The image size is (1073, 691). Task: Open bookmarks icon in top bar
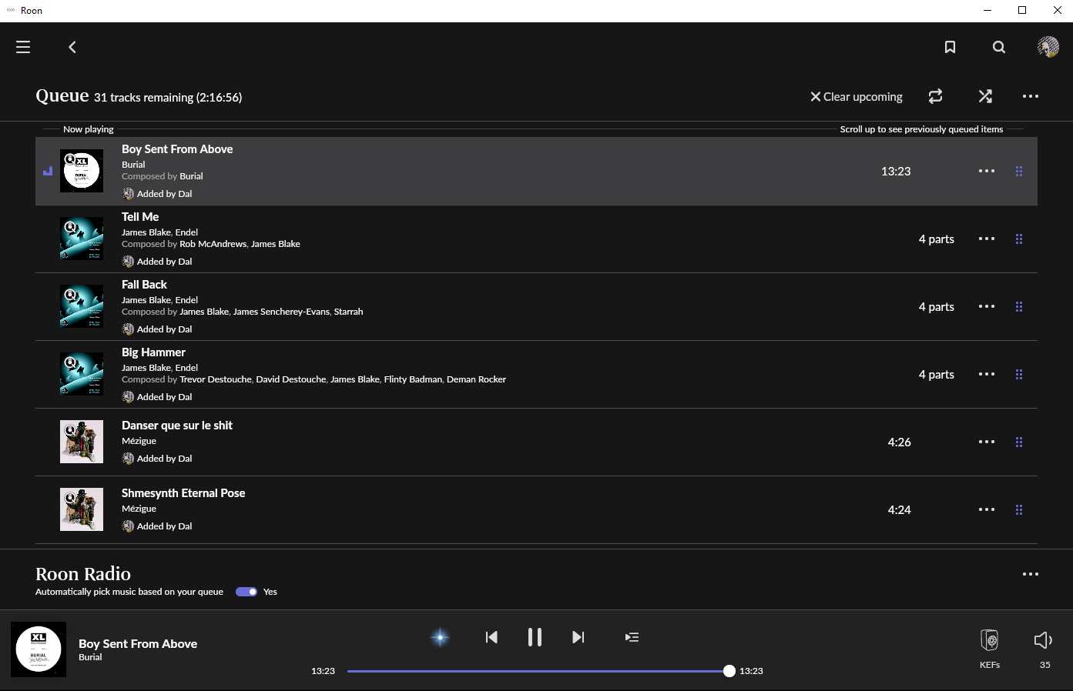click(x=950, y=47)
